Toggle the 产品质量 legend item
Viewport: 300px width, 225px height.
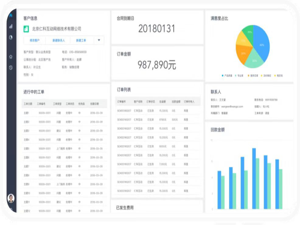click(227, 75)
